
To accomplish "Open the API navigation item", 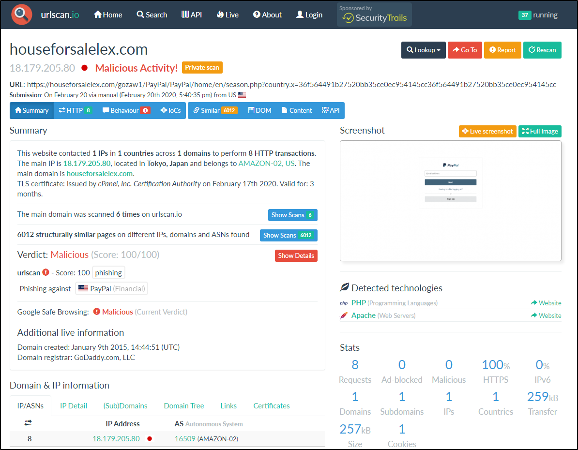I will pyautogui.click(x=192, y=15).
